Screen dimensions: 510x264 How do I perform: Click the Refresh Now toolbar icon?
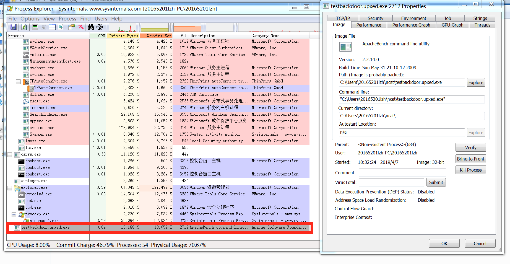click(x=24, y=27)
